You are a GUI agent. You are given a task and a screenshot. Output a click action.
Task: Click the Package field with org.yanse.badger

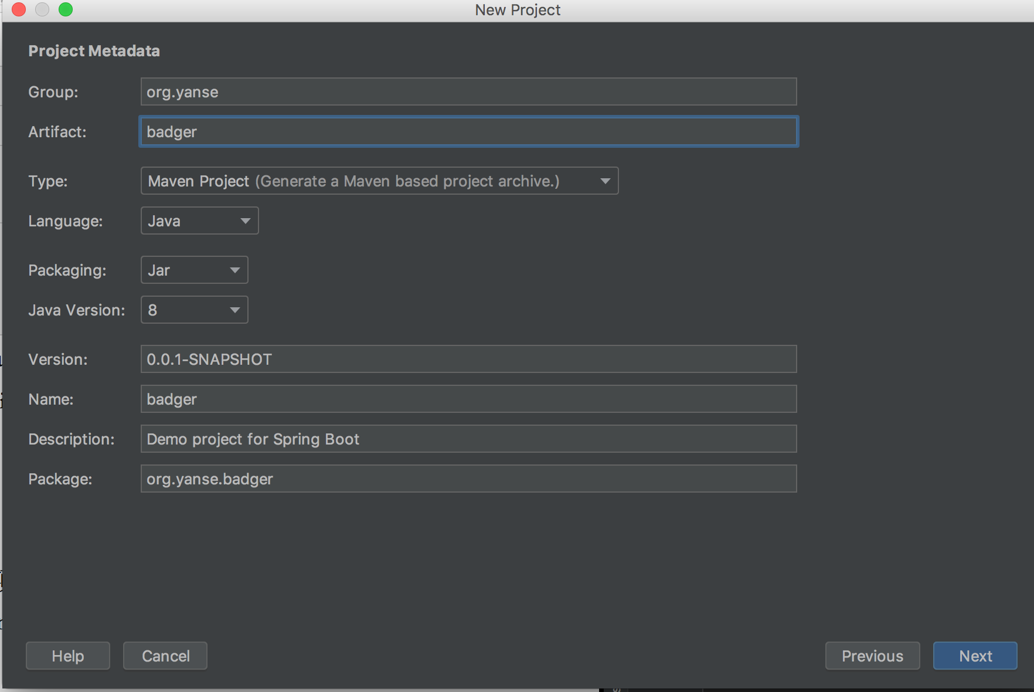point(468,479)
